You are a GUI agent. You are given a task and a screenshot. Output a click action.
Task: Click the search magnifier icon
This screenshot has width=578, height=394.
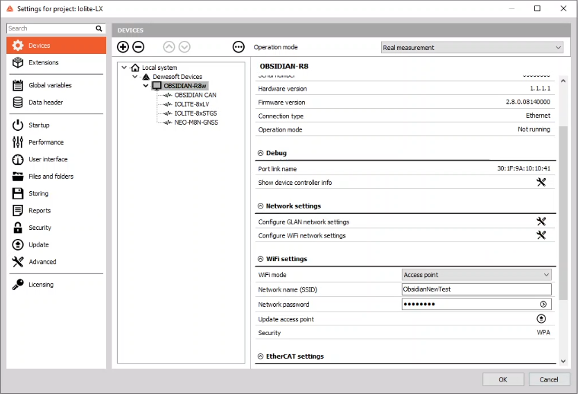click(99, 28)
